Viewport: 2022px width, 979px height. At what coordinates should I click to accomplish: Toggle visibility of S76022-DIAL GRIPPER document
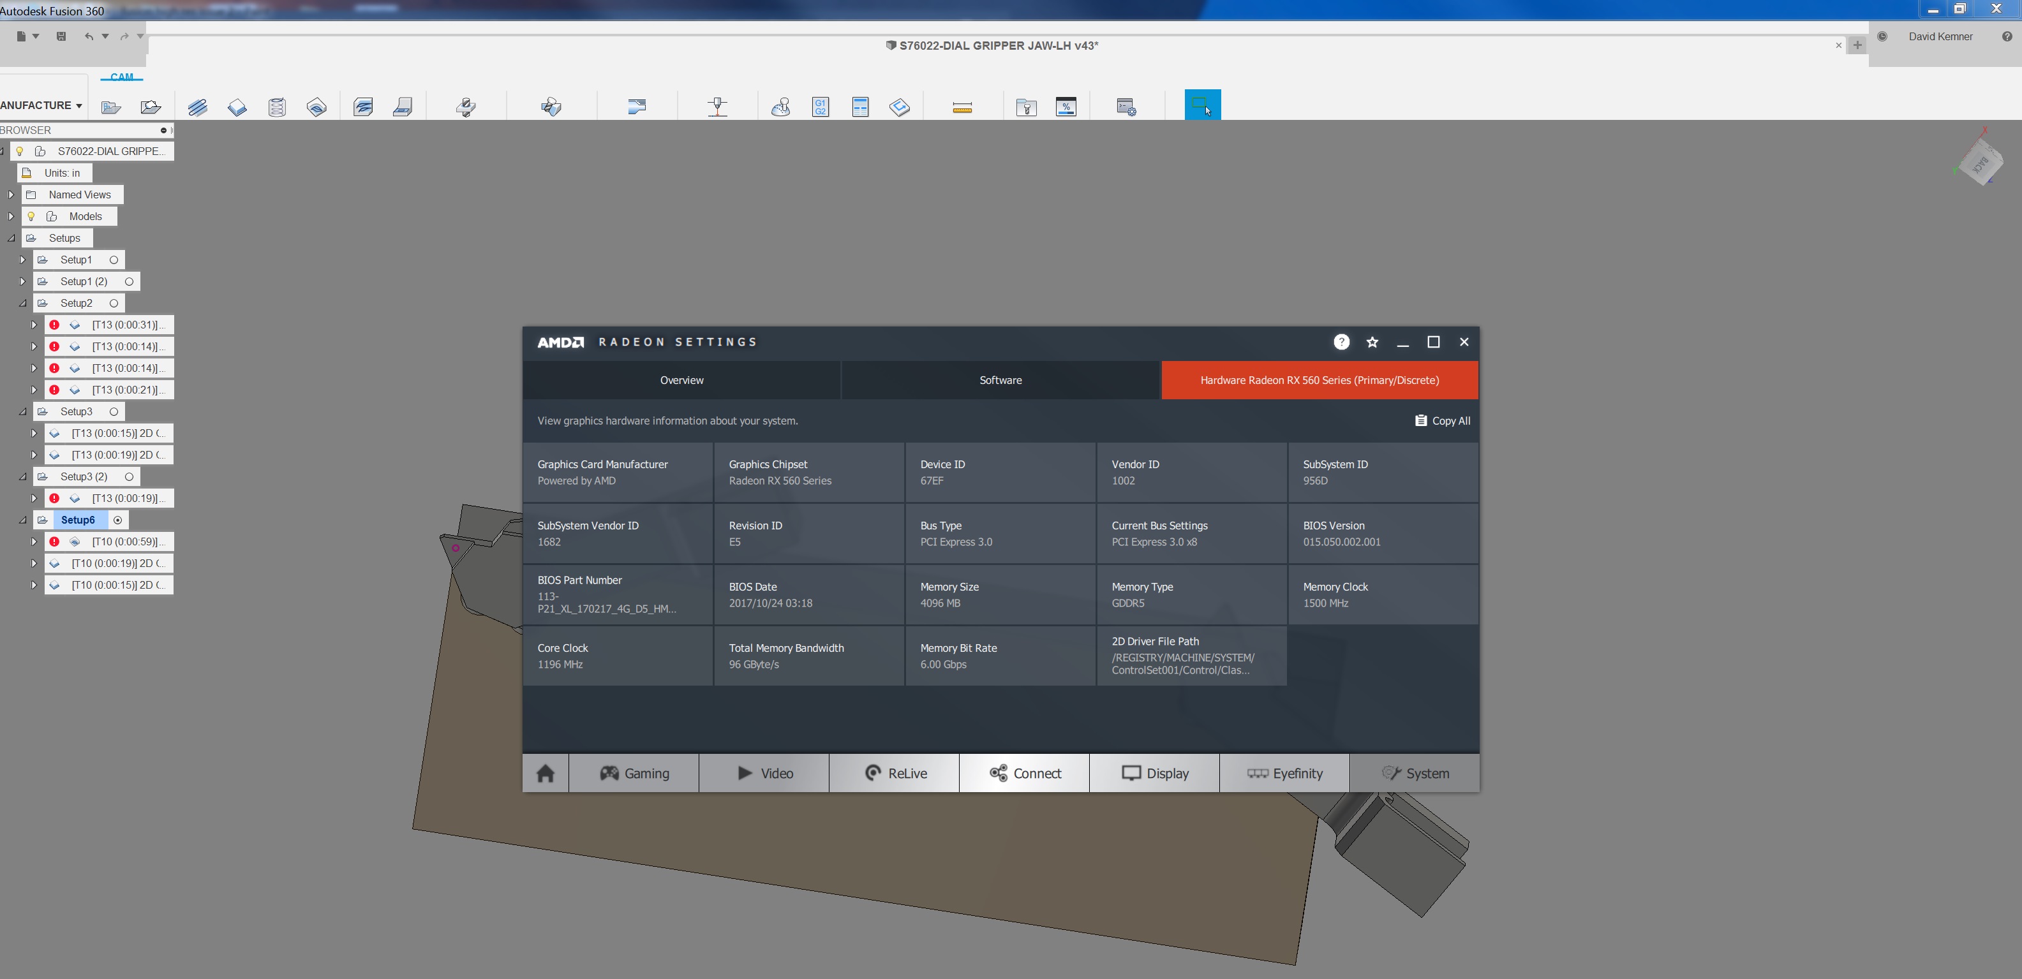20,151
